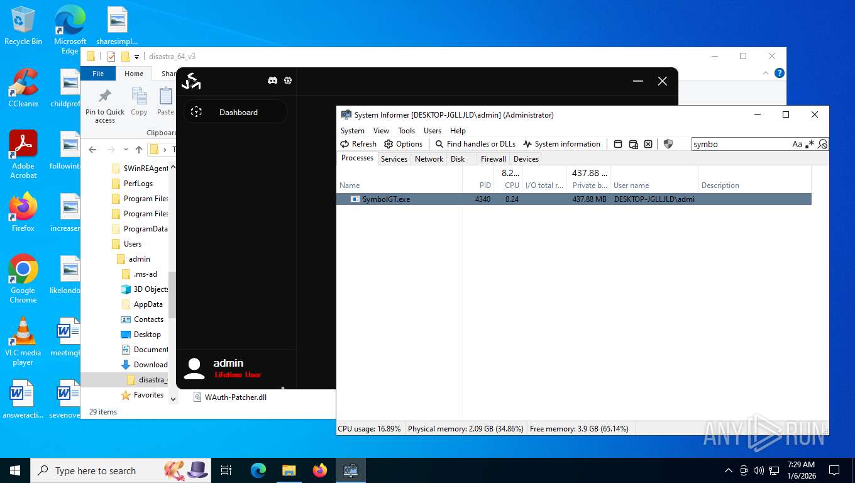
Task: Click the Copy icon in Explorer ribbon
Action: [139, 102]
